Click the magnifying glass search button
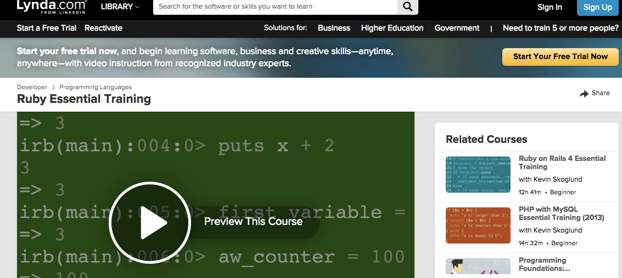 408,7
